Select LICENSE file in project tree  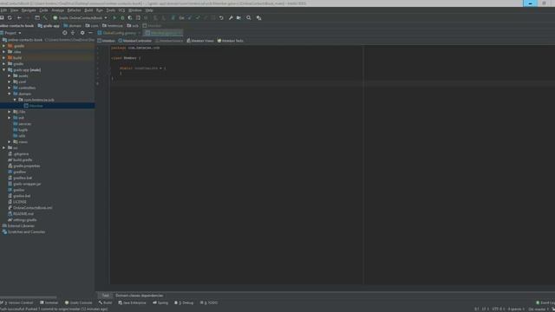click(x=17, y=202)
